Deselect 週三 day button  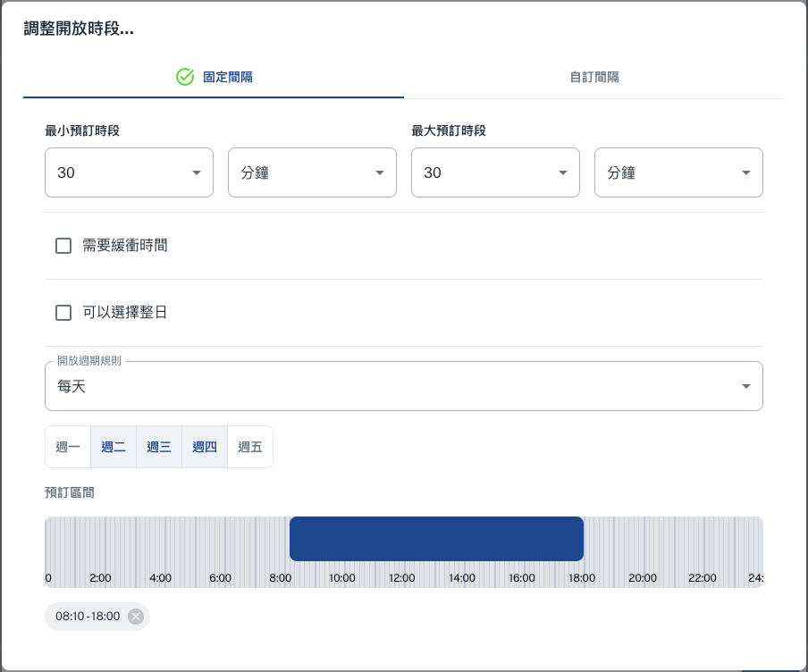coord(159,447)
